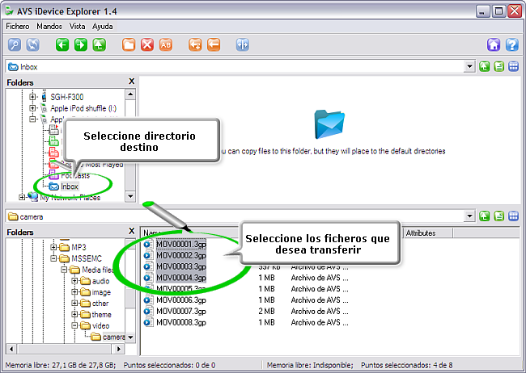Screen dimensions: 526x373
Task: Expand the theme folder node
Action: 74,314
